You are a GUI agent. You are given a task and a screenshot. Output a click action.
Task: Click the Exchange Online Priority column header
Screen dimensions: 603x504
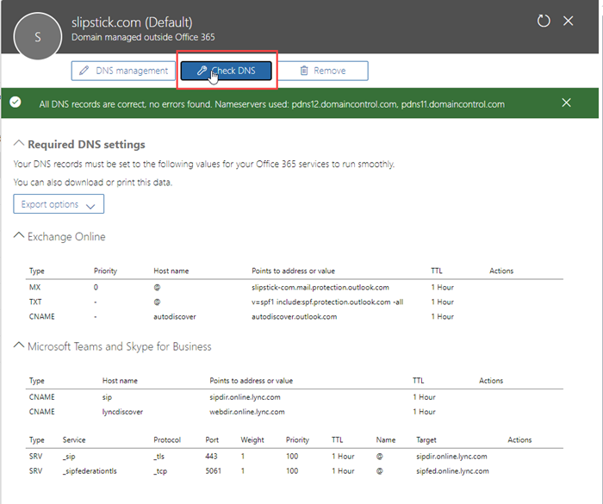coord(105,271)
